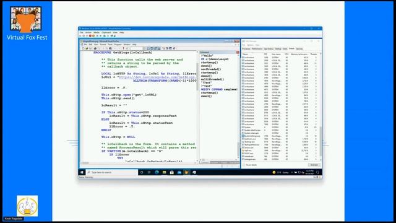Click the Cortana circle icon on the taskbar
396x223 pixels.
(142, 172)
